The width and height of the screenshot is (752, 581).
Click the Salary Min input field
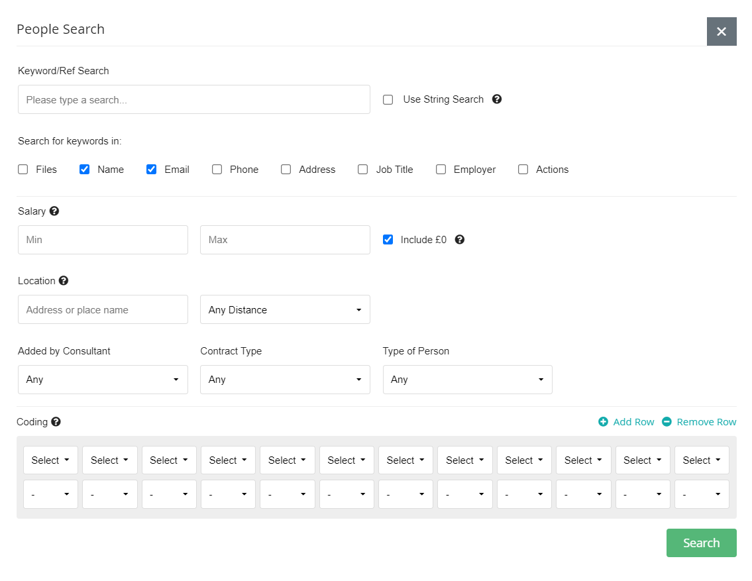(x=103, y=240)
